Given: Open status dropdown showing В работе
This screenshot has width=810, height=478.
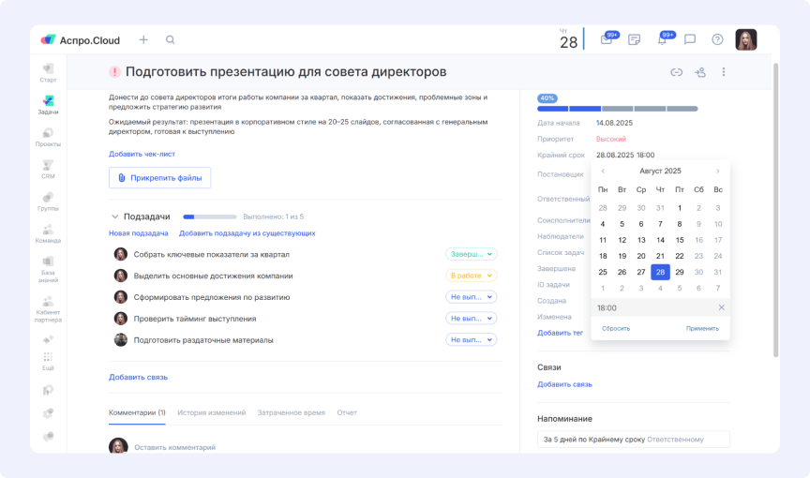Looking at the screenshot, I should click(x=471, y=276).
